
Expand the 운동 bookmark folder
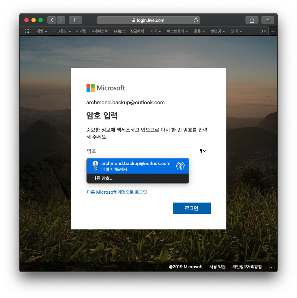point(199,31)
